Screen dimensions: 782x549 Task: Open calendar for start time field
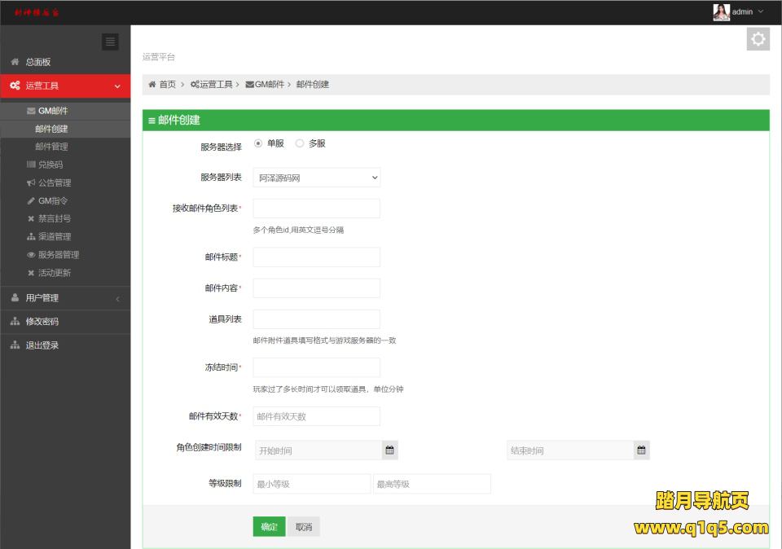click(390, 450)
